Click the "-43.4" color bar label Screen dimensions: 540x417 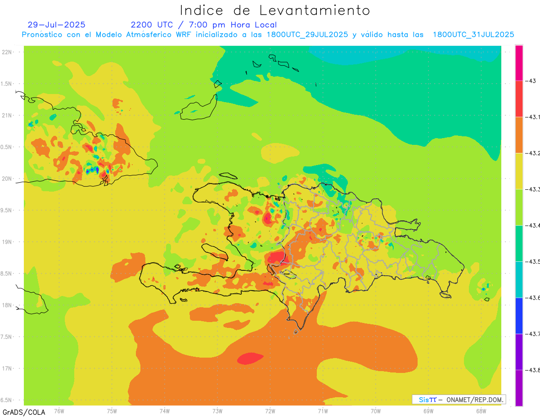point(533,225)
